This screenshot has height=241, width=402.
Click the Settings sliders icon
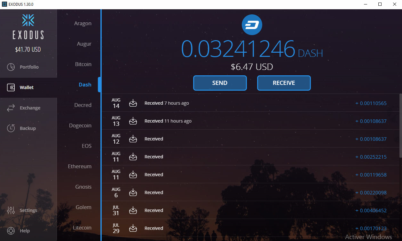tap(11, 210)
